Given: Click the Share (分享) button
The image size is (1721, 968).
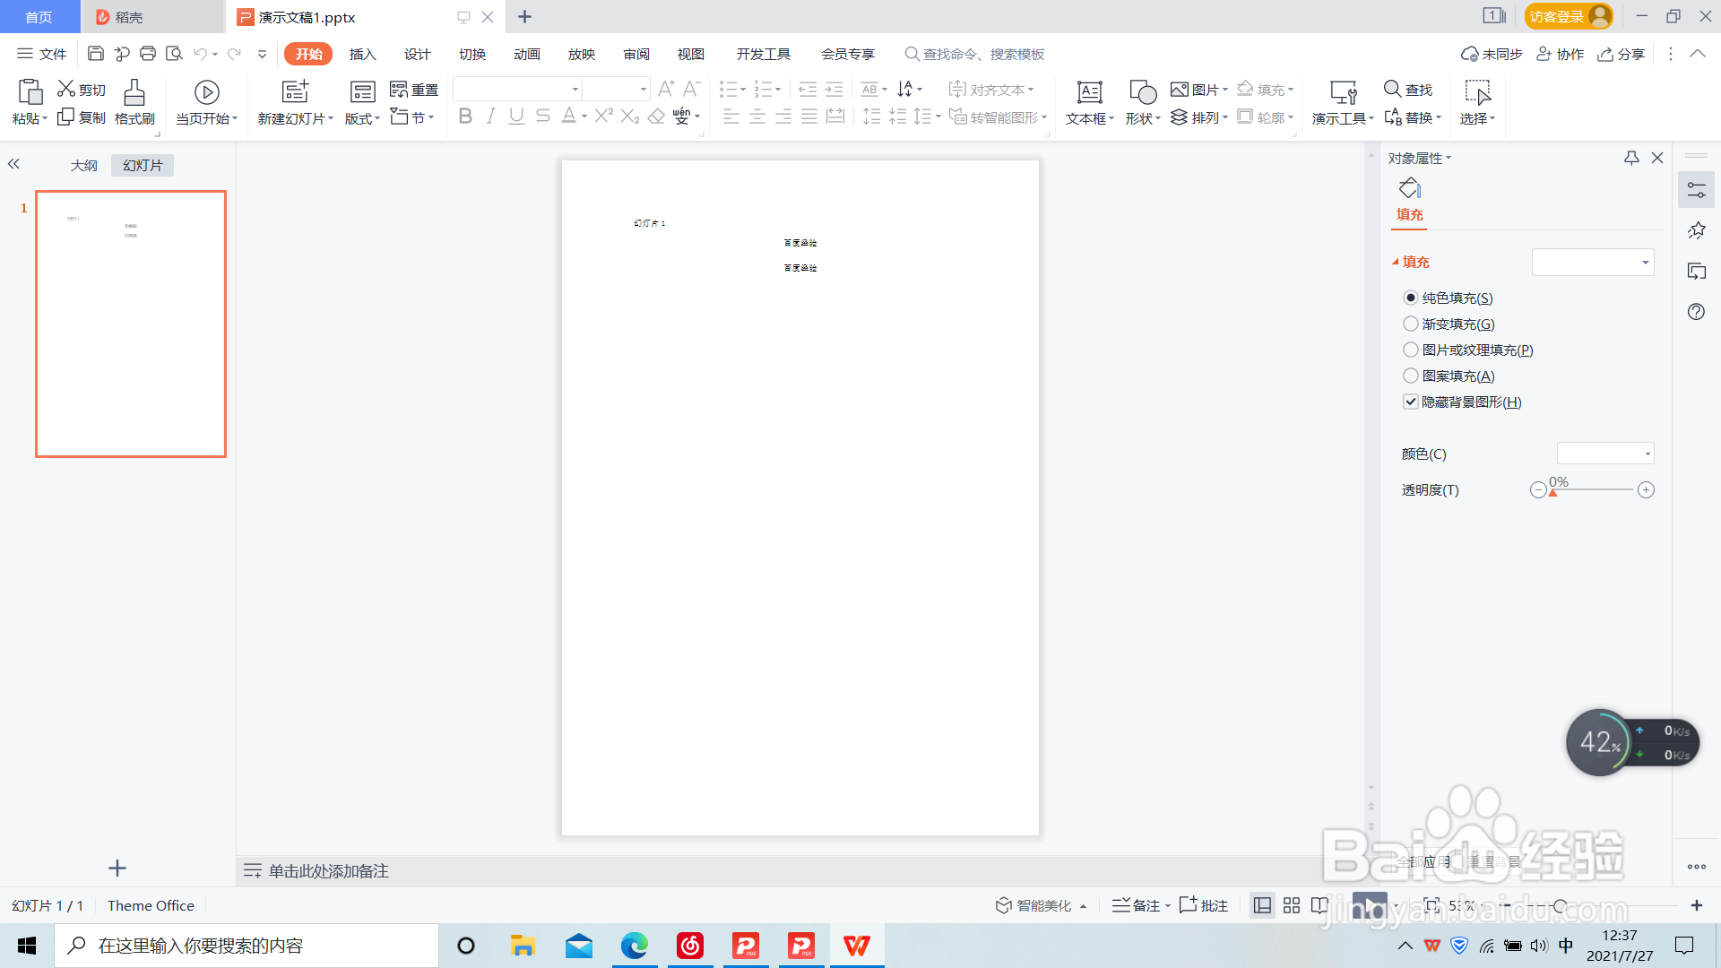Looking at the screenshot, I should click(x=1622, y=54).
